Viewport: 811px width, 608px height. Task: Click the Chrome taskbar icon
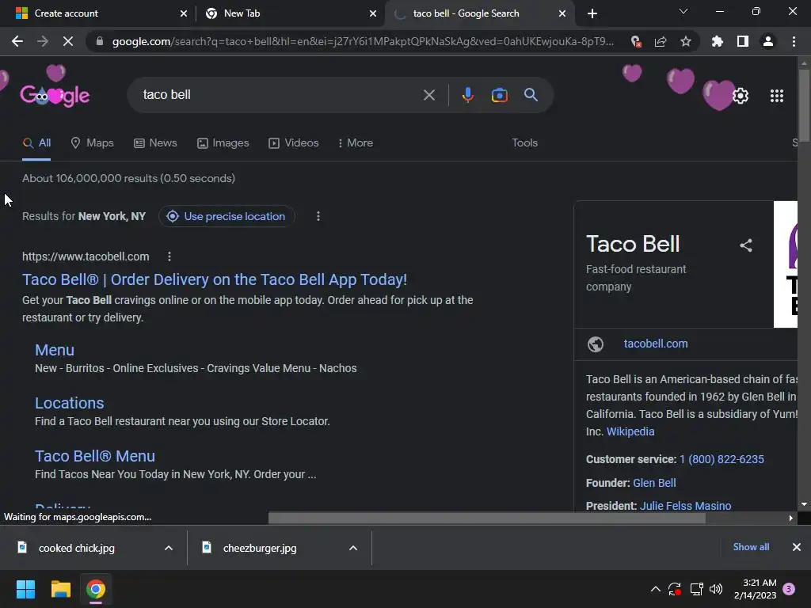pos(96,589)
